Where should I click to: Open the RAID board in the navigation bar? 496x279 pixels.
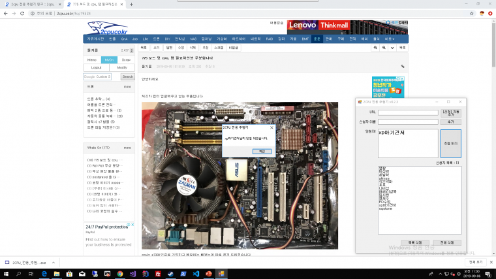click(269, 39)
